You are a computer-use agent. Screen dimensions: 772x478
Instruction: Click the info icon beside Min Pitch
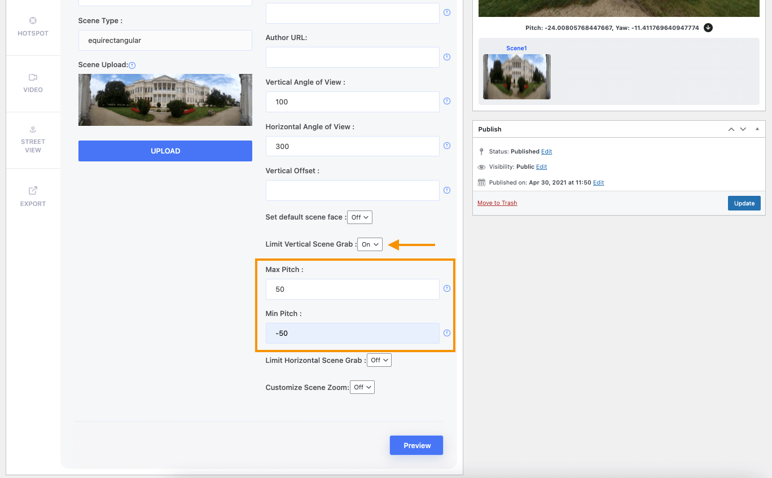[x=447, y=333]
